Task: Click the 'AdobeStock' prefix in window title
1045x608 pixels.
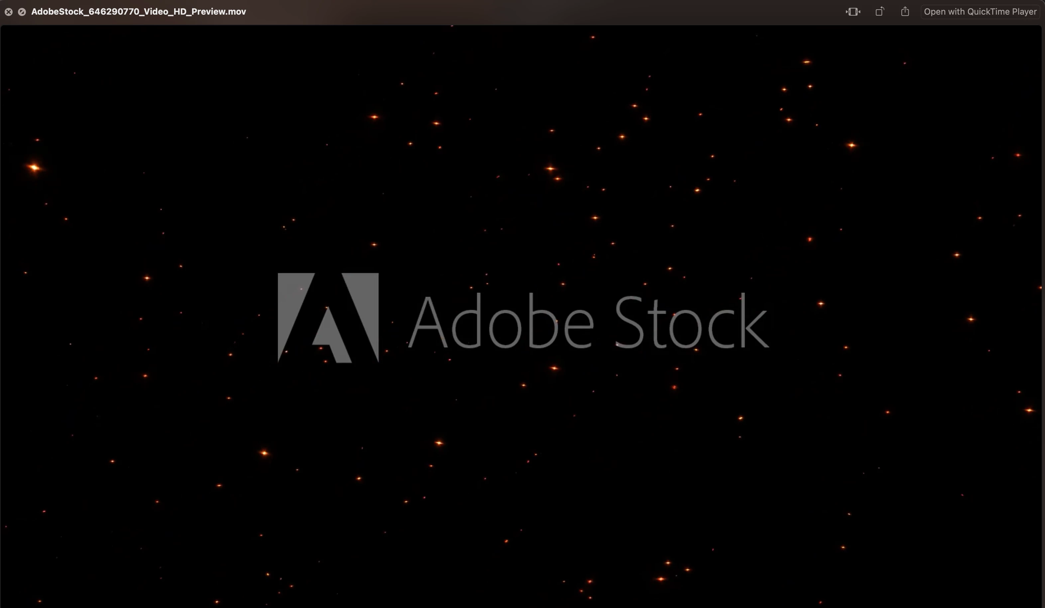Action: [57, 12]
